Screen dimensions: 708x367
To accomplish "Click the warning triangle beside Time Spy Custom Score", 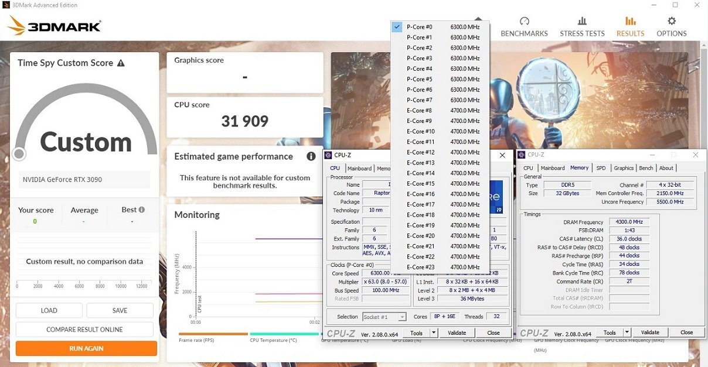I will click(x=121, y=63).
